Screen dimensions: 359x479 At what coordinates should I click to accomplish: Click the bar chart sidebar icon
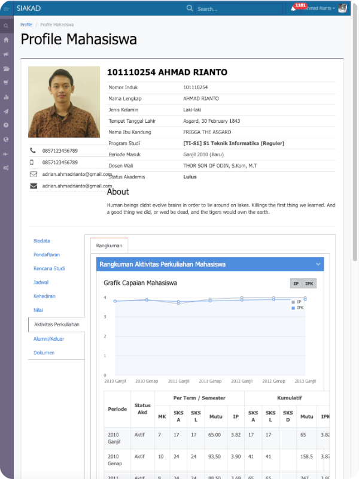point(6,97)
